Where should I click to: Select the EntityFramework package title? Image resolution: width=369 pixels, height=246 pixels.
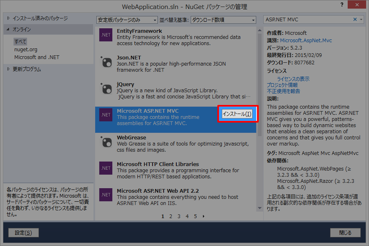[139, 31]
